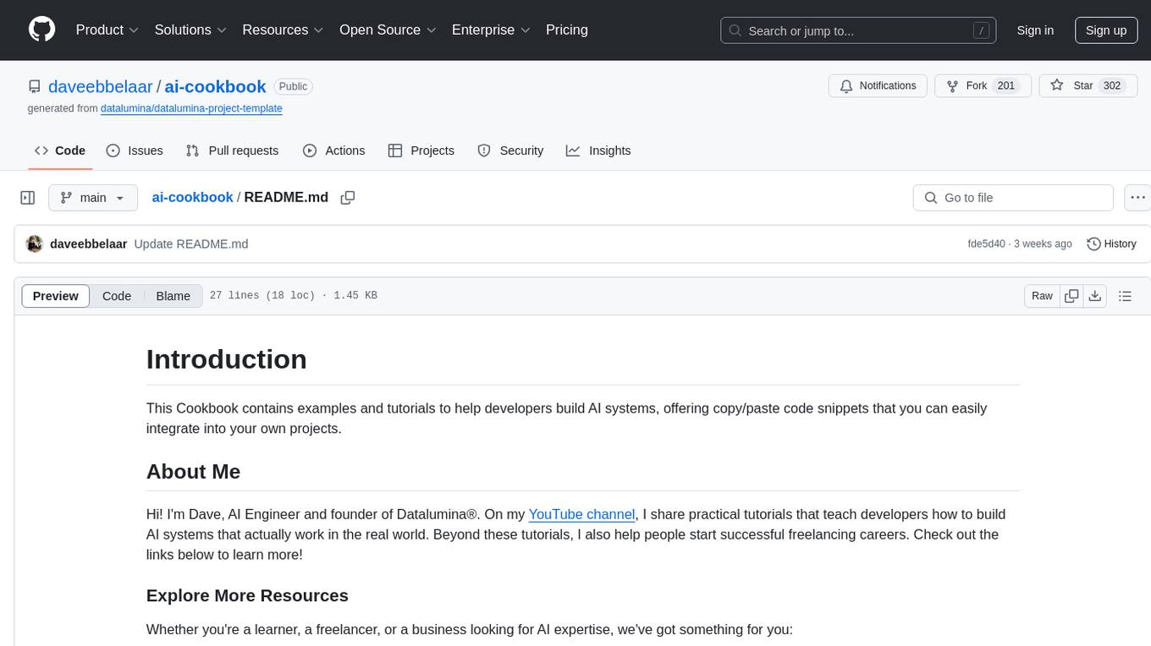Switch to Blame view

pyautogui.click(x=173, y=296)
